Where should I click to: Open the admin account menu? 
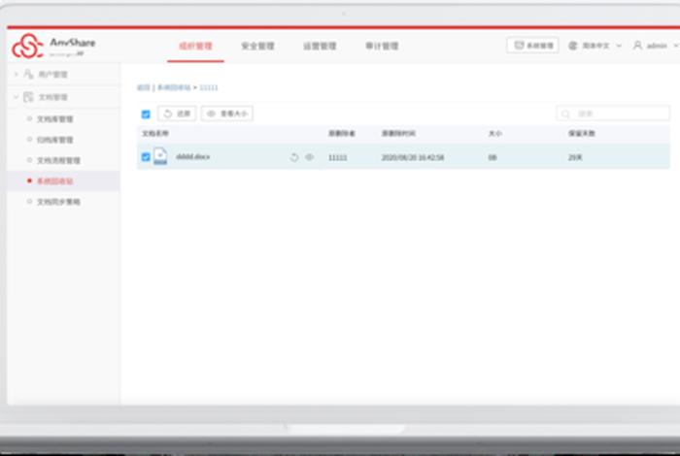pyautogui.click(x=657, y=46)
